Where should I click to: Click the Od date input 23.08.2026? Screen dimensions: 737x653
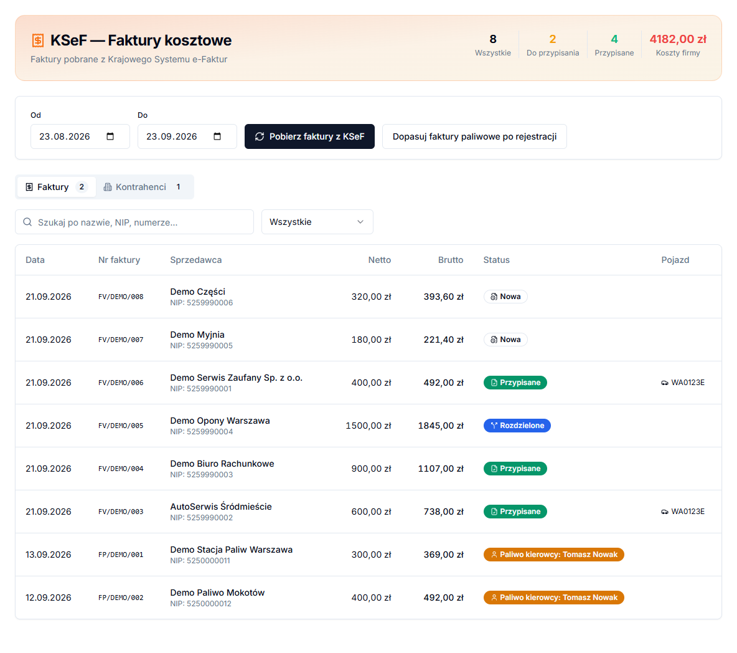(x=80, y=136)
